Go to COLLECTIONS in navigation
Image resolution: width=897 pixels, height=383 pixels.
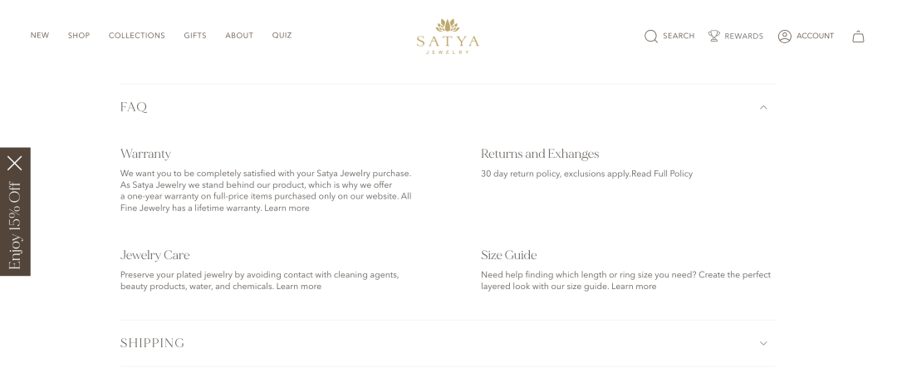137,36
